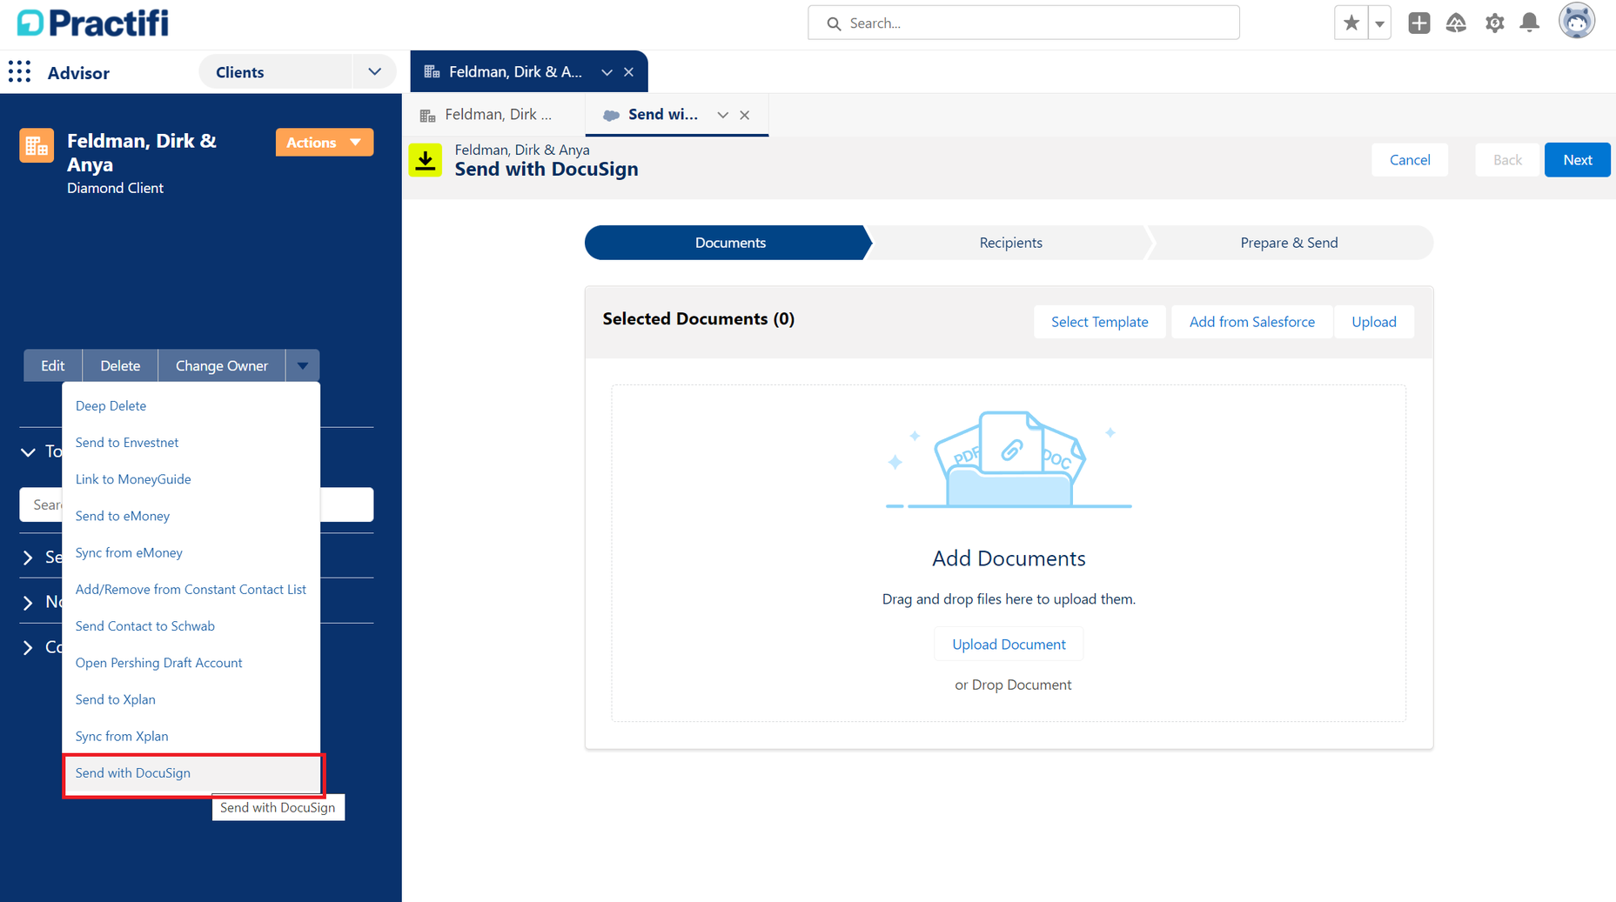Expand the 'No' sidebar section chevron
This screenshot has height=902, width=1616.
(28, 602)
